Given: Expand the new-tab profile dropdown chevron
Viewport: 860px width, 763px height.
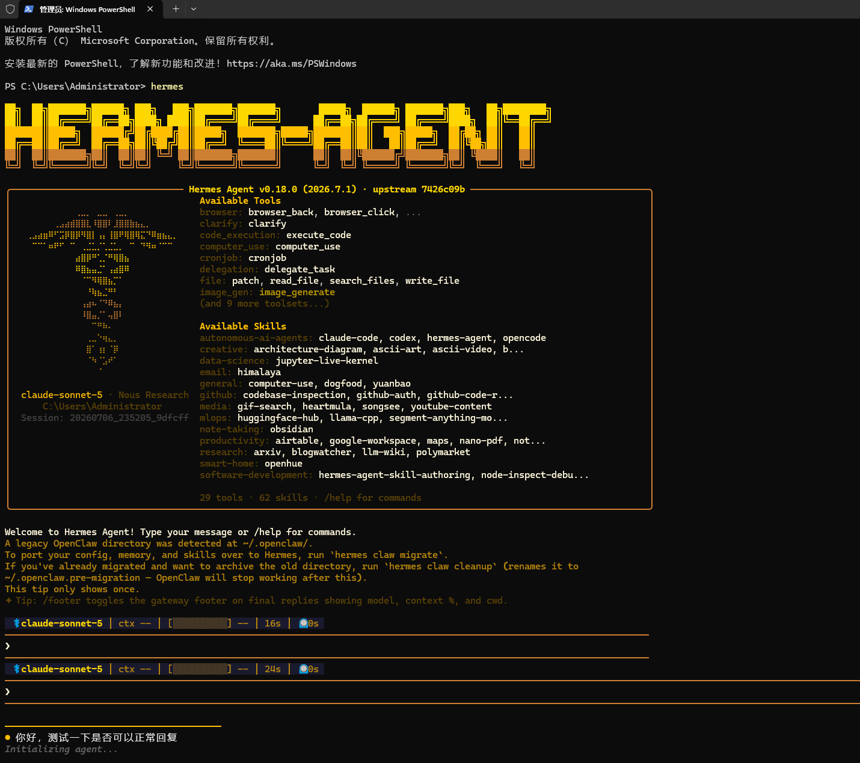Looking at the screenshot, I should pos(193,9).
